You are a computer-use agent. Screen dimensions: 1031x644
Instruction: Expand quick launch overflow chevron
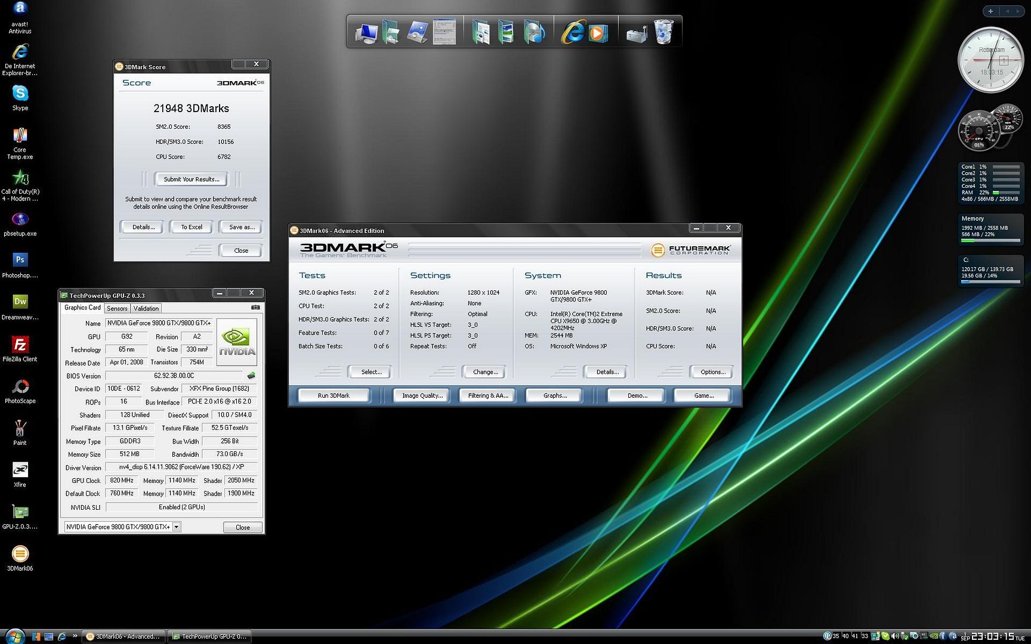click(75, 636)
